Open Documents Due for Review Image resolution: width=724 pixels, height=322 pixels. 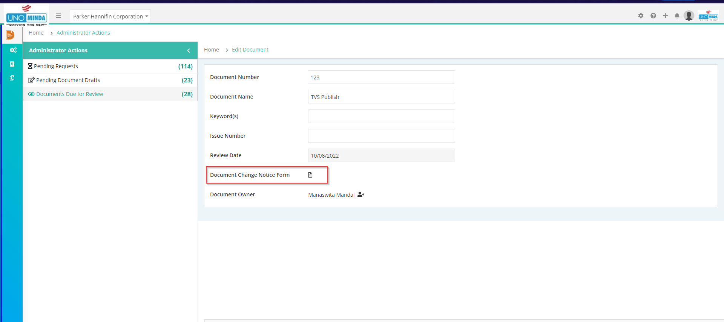[110, 94]
